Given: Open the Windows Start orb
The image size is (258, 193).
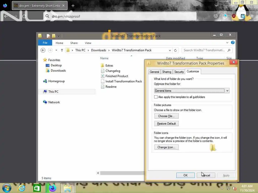Looking at the screenshot, I should (7, 188).
